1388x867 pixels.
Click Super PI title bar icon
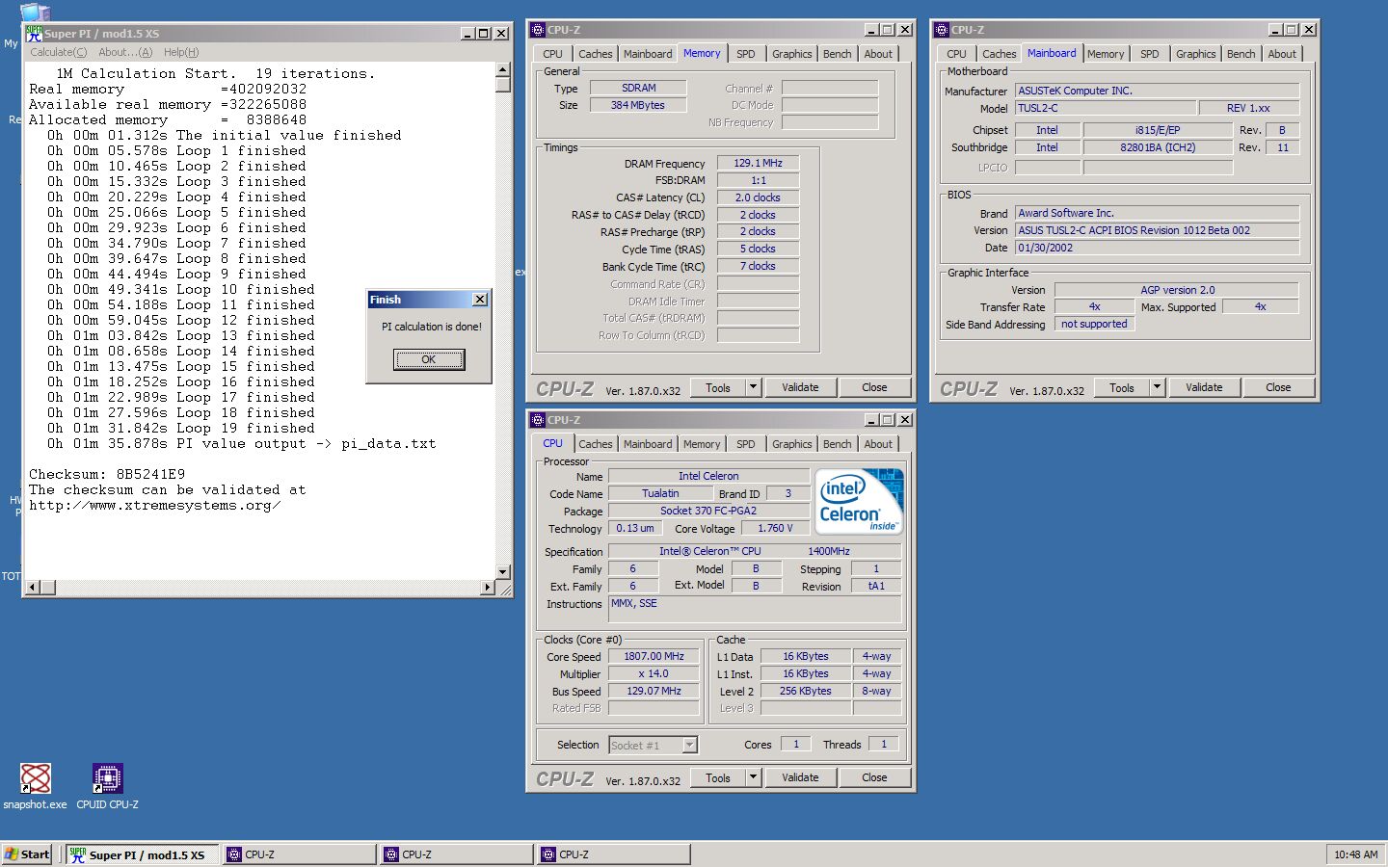click(x=34, y=33)
